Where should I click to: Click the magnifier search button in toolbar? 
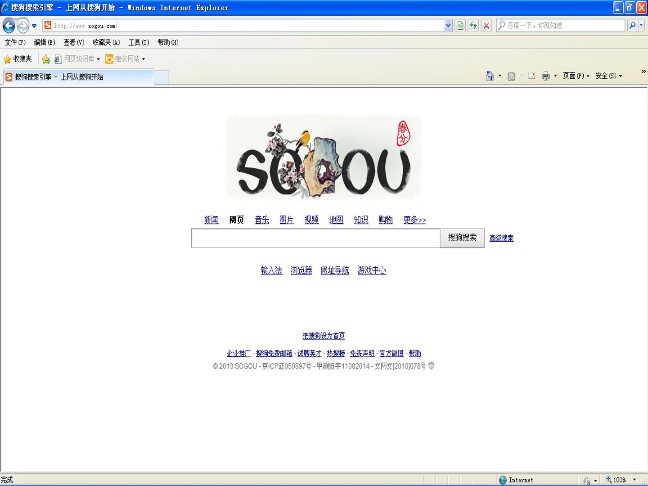632,26
